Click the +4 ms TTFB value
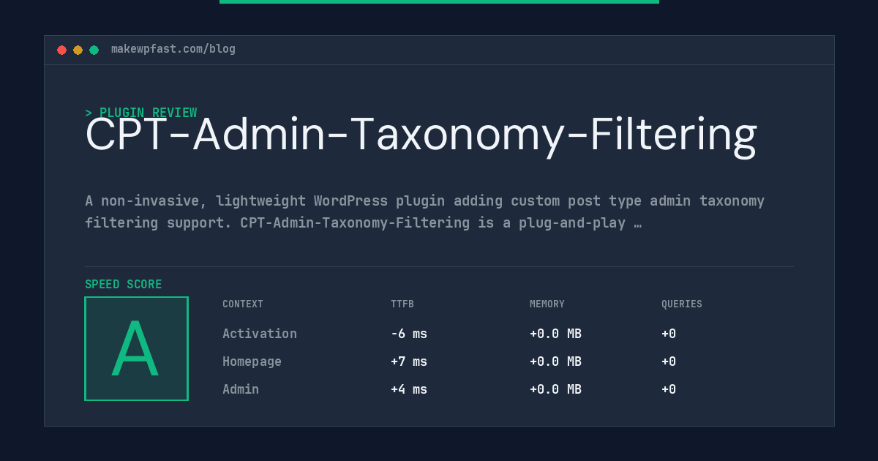The image size is (878, 461). (x=409, y=389)
